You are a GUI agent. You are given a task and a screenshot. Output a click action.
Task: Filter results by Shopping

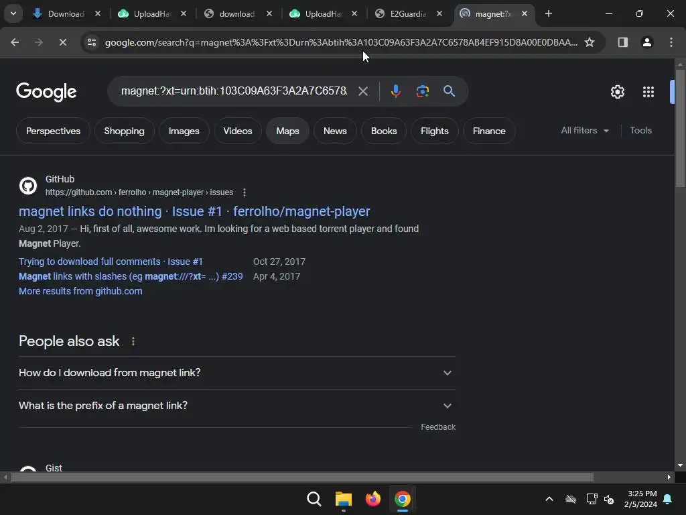[x=124, y=131]
